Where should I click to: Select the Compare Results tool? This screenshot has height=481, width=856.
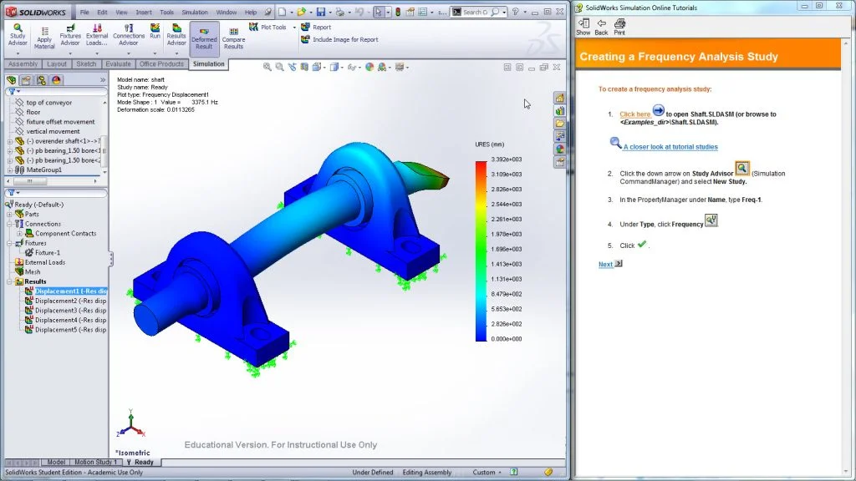coord(233,38)
